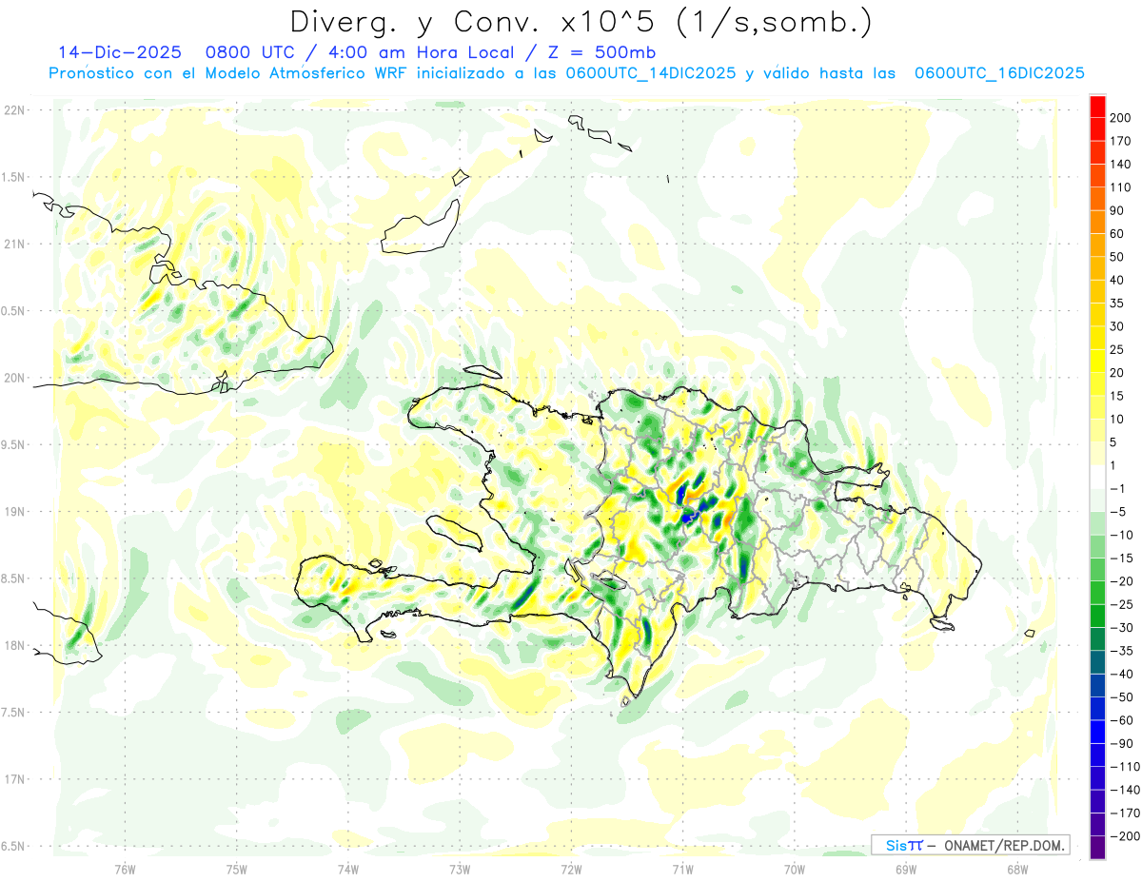Screen dimensions: 1142x882
Task: Click the red top swatch of color bar
Action: coord(1097,107)
